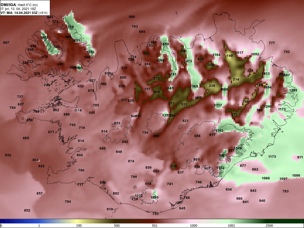The height and width of the screenshot is (228, 304).
Task: Pick the map value 604
Action: [x=142, y=32]
